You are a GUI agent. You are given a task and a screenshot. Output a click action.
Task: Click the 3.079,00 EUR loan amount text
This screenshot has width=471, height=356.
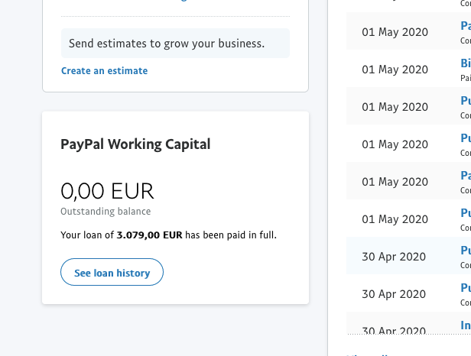coord(149,235)
